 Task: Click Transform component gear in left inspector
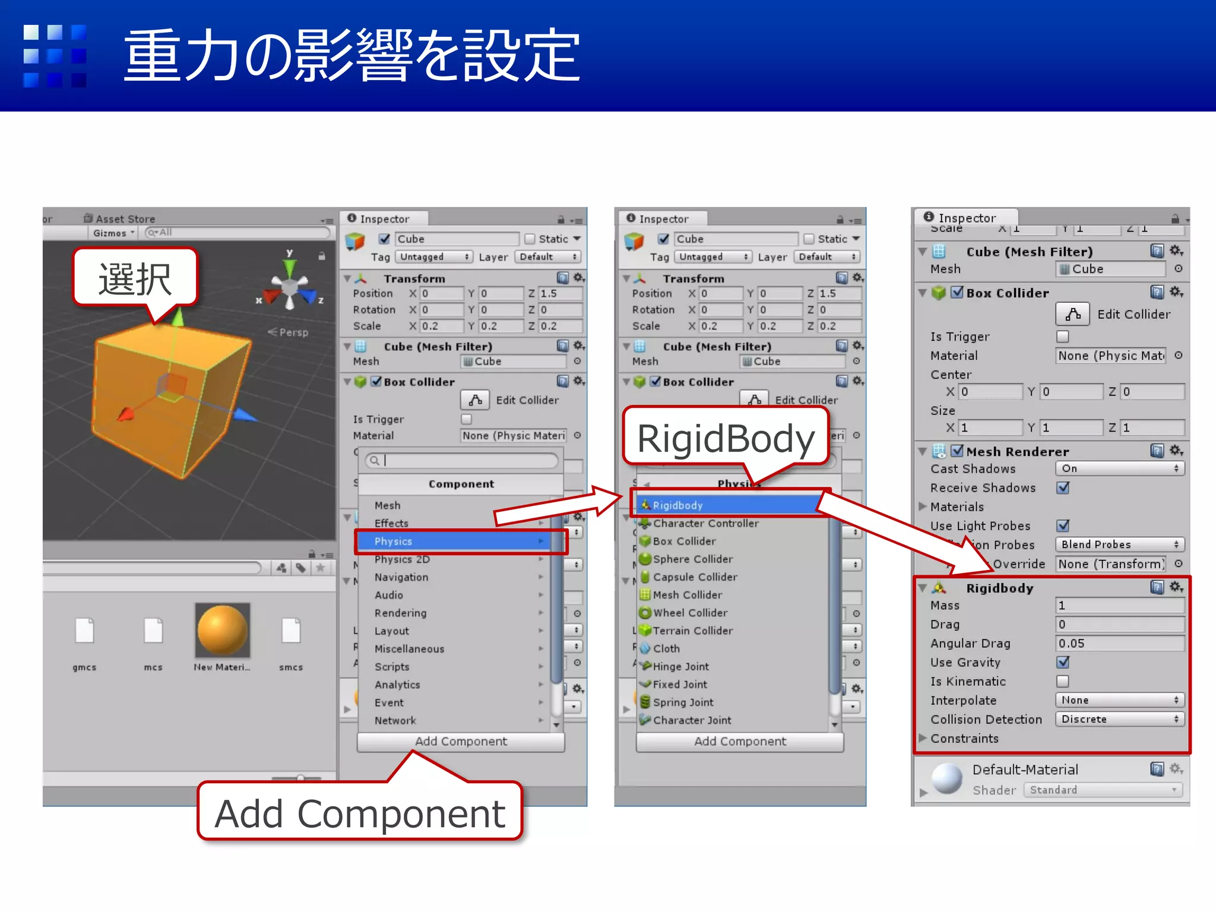pyautogui.click(x=579, y=278)
